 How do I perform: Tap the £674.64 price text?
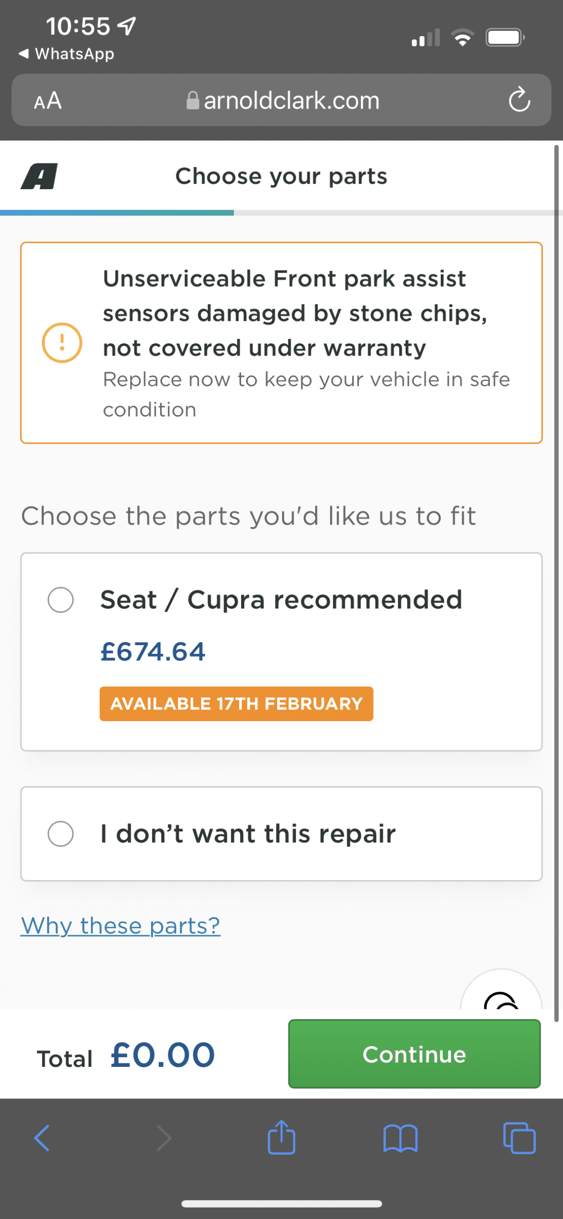(x=153, y=651)
